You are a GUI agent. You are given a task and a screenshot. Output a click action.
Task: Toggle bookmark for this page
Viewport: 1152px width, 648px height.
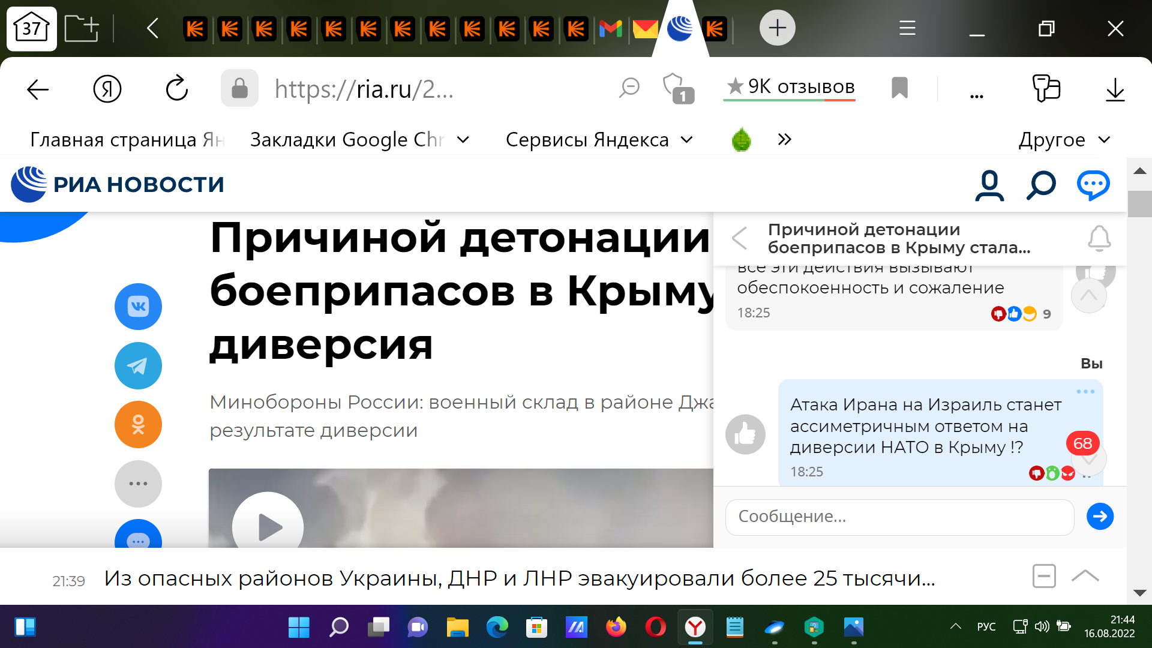899,88
